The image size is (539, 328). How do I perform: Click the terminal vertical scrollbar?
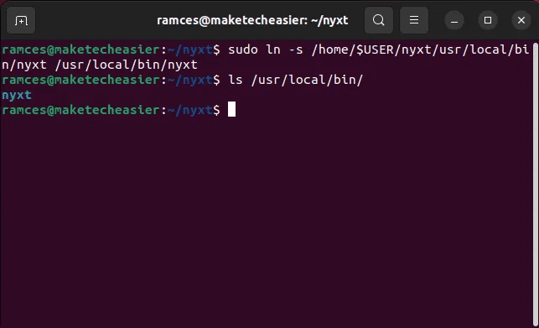click(536, 185)
